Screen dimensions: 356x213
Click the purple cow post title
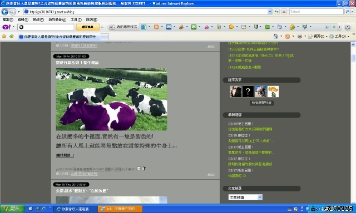pyautogui.click(x=77, y=63)
